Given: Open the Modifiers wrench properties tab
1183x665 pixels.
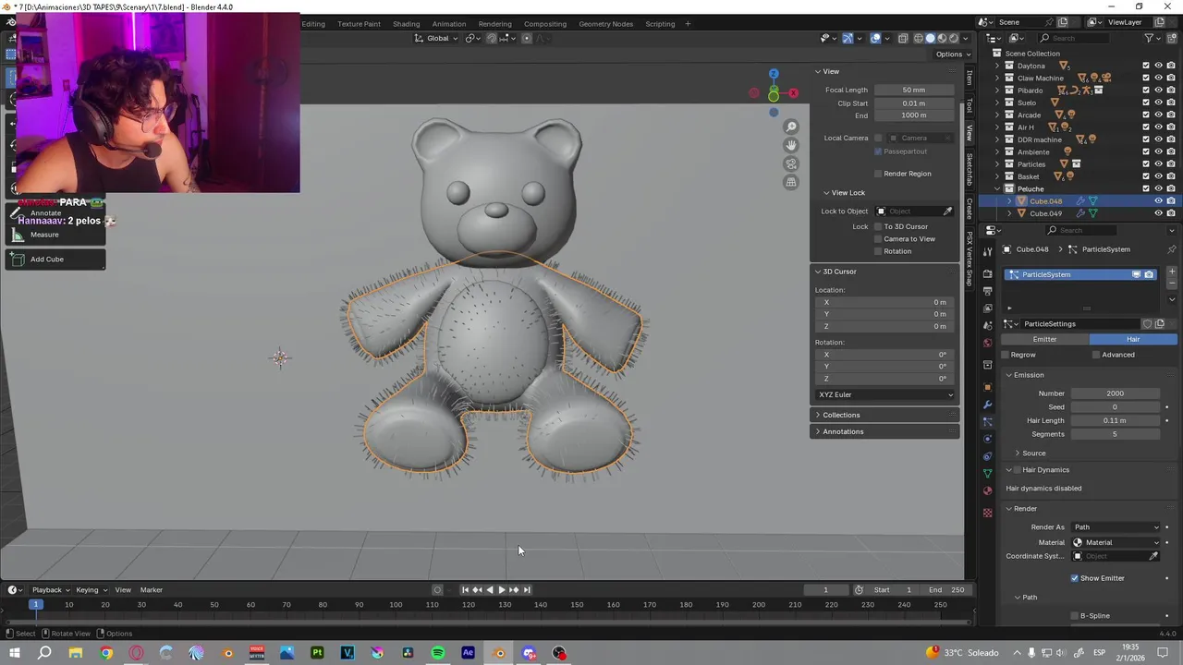Looking at the screenshot, I should point(987,405).
